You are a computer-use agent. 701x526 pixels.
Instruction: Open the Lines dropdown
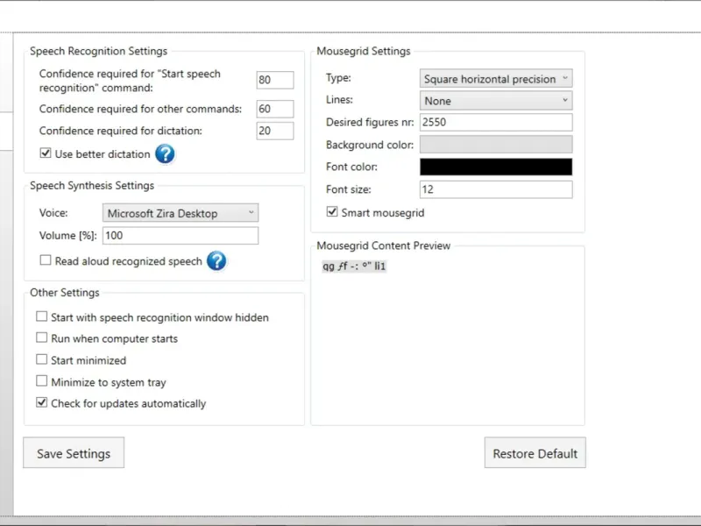pyautogui.click(x=496, y=101)
